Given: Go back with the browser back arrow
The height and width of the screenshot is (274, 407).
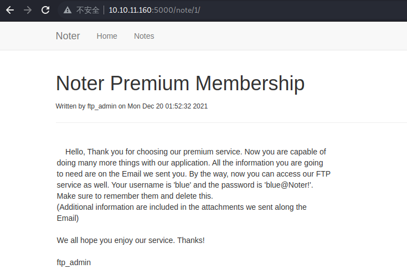Looking at the screenshot, I should click(10, 10).
